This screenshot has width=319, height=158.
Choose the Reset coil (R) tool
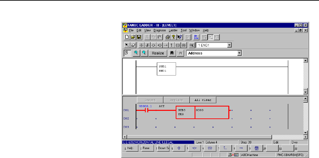pos(184,45)
